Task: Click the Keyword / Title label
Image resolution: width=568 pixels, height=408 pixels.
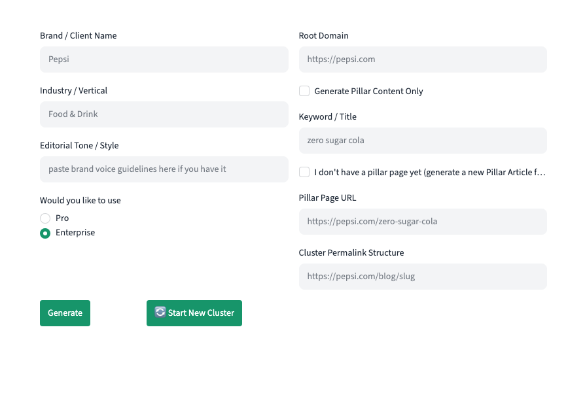Action: [327, 116]
